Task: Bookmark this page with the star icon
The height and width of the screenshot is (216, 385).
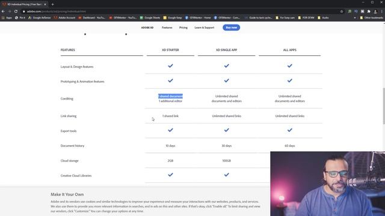Action: coord(342,11)
